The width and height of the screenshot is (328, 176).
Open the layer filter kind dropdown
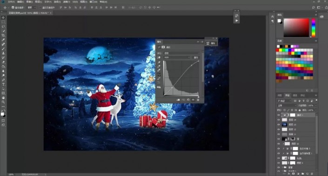(x=284, y=101)
